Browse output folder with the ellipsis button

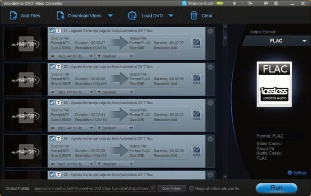point(153,188)
